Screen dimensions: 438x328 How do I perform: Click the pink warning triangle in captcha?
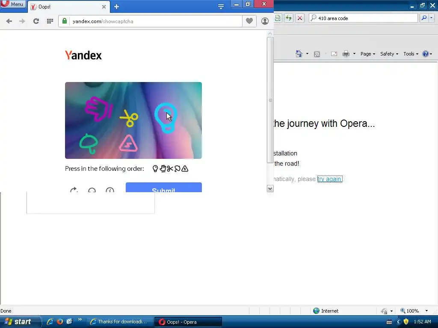tap(128, 143)
